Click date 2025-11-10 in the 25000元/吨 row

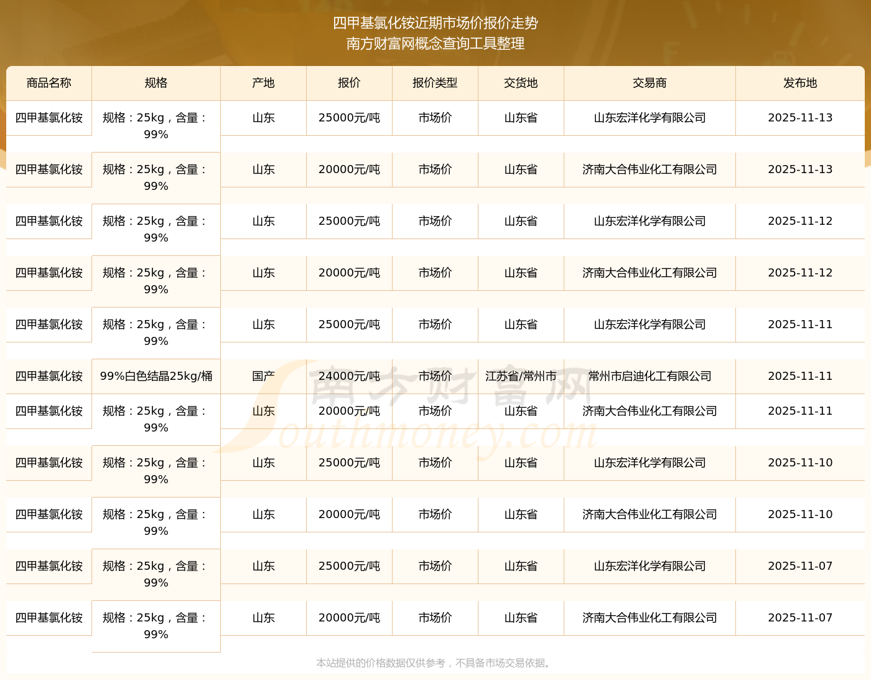tap(800, 463)
